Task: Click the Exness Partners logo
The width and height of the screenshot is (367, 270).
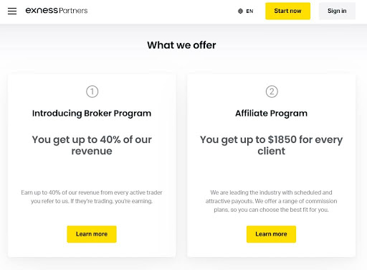Action: [x=57, y=11]
